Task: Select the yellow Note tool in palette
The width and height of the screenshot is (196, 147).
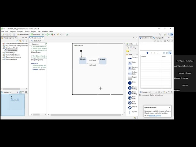Action: pos(128,51)
